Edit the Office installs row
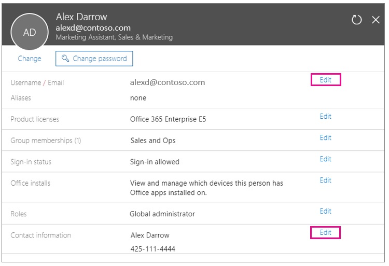389x266 pixels. pos(326,180)
